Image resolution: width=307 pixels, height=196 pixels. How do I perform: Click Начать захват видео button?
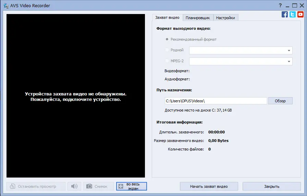209,186
